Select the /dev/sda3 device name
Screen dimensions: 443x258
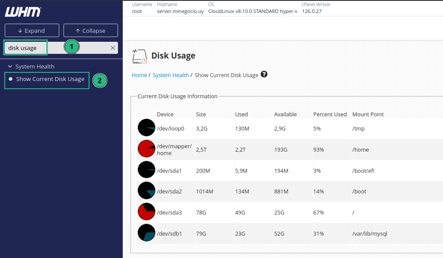click(169, 213)
